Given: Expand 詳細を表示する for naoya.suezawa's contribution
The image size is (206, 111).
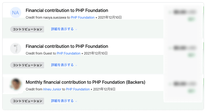Looking at the screenshot, I should (x=62, y=29).
